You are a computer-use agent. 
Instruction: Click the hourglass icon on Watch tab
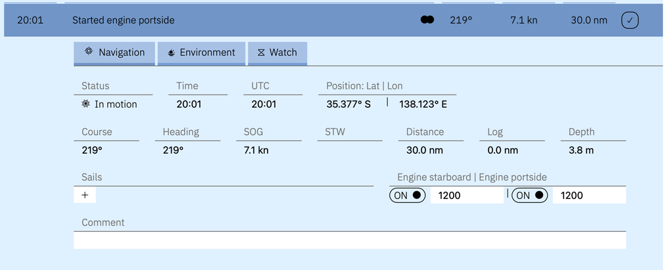pos(261,53)
